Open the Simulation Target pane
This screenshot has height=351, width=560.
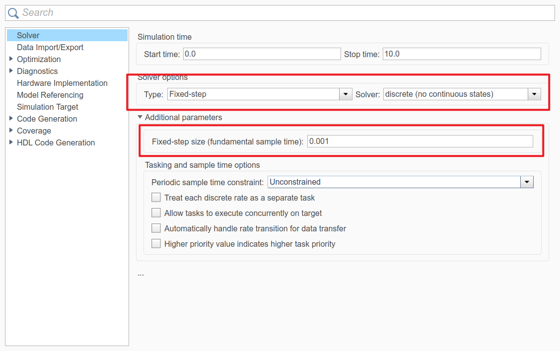click(48, 107)
